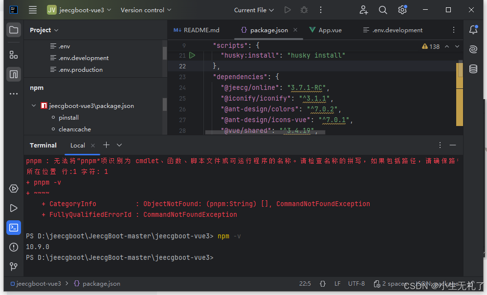Hide the Terminal panel

[453, 145]
